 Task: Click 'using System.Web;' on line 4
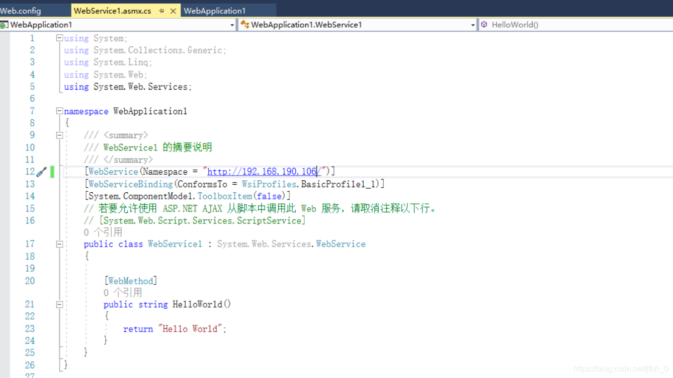[105, 74]
